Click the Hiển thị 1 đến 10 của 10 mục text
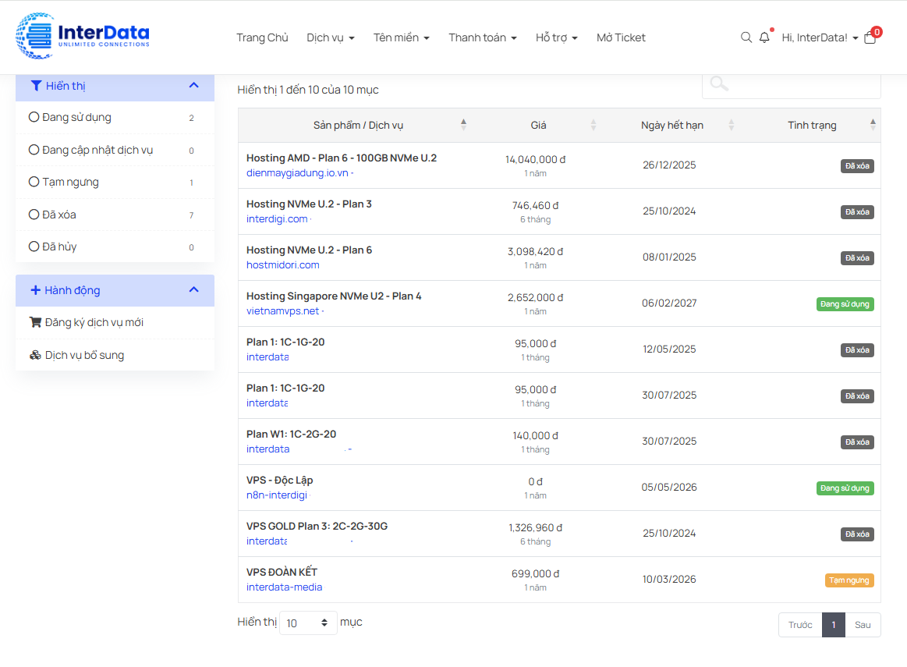 coord(308,90)
